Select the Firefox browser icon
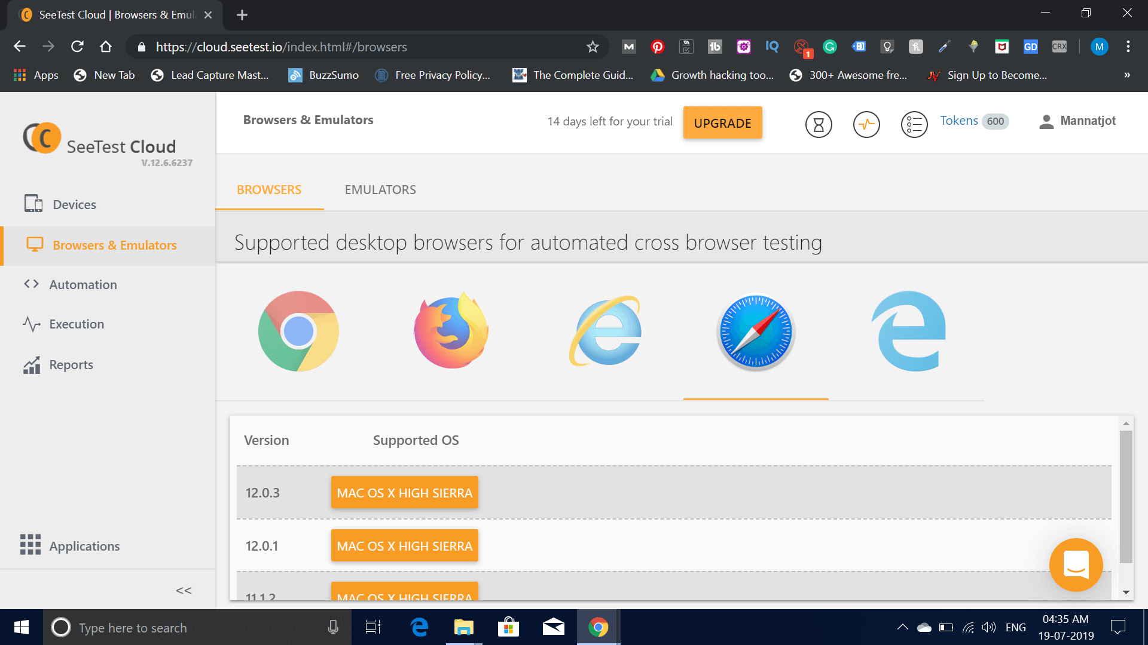This screenshot has height=645, width=1148. 450,331
